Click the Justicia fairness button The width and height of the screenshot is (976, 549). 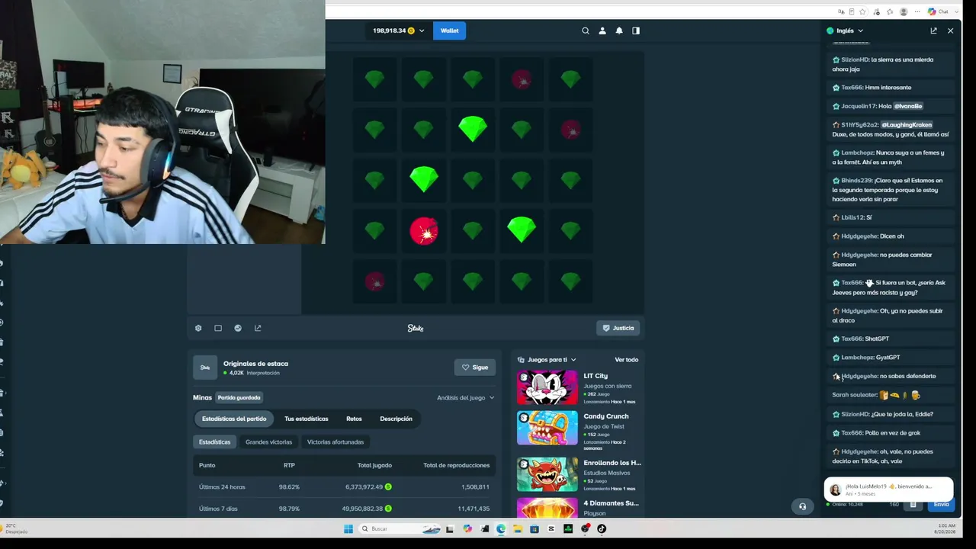[x=618, y=328]
